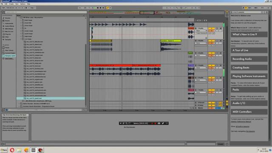The image size is (272, 153).
Task: Click the transport Stop button
Action: (98, 8)
